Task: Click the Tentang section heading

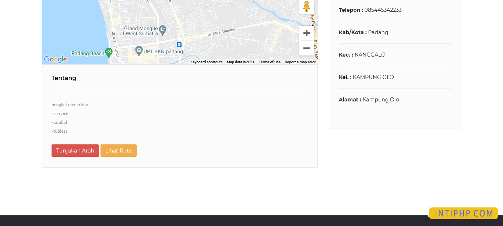Action: [x=64, y=78]
